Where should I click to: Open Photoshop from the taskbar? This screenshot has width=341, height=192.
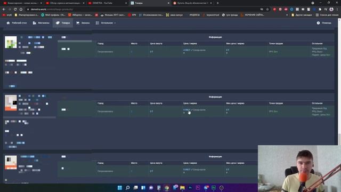click(x=190, y=188)
